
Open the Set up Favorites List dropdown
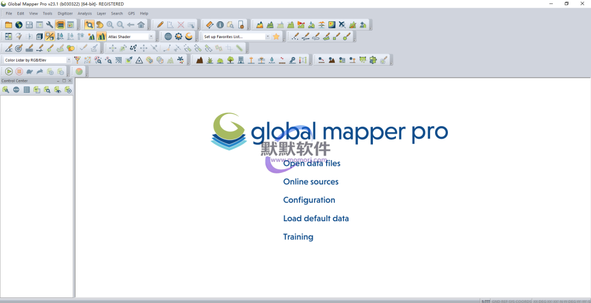tap(267, 37)
